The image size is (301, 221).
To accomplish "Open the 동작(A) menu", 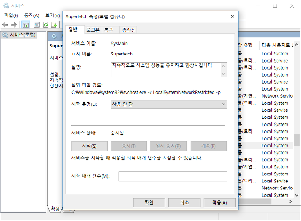I will pos(32,16).
